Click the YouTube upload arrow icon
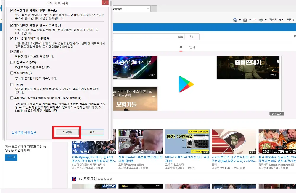 click(x=295, y=37)
